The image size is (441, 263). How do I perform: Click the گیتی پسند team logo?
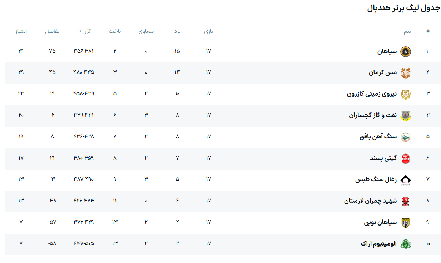pos(405,158)
